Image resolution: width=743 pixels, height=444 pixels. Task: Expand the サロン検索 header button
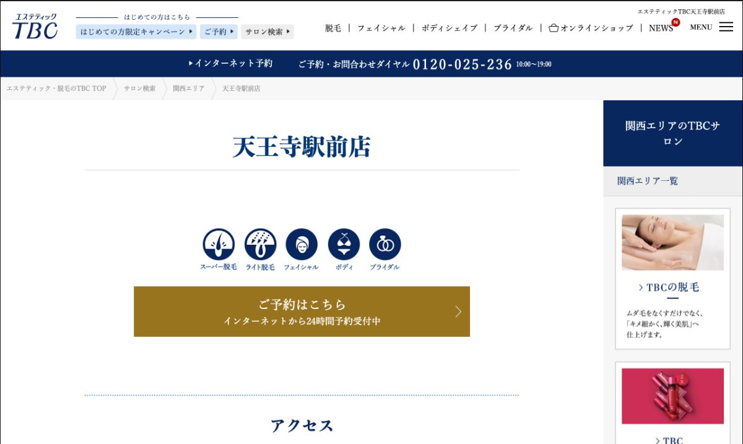coord(267,32)
